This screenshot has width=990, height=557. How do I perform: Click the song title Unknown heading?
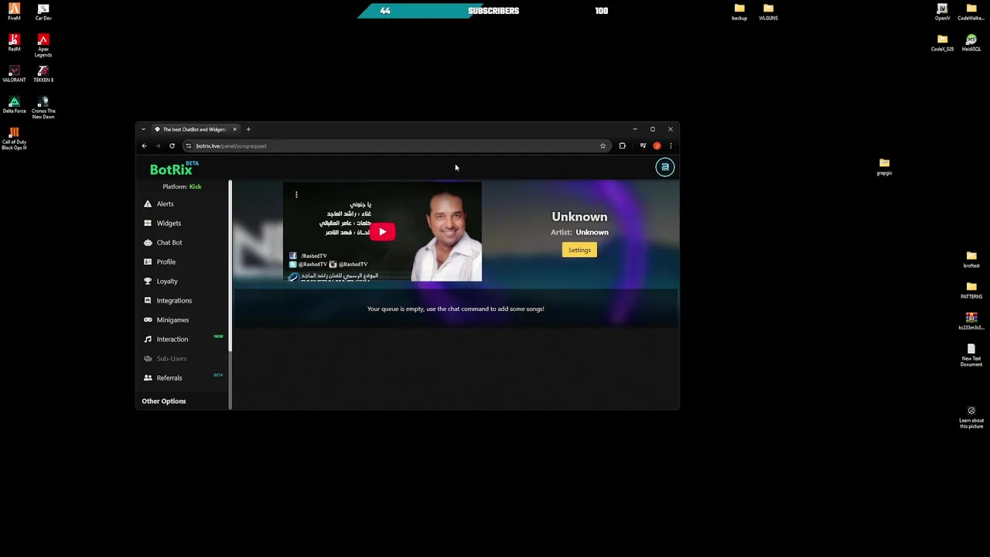(579, 217)
